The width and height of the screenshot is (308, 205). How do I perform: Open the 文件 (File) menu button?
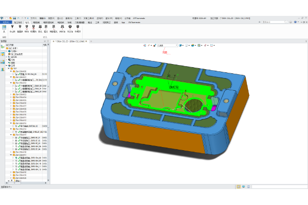[6, 23]
